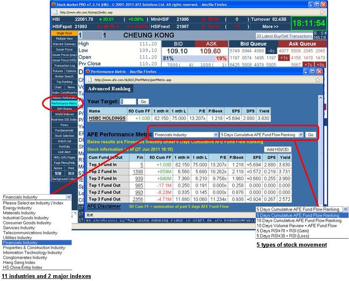Select Multiple View in sidebar

(x=65, y=39)
